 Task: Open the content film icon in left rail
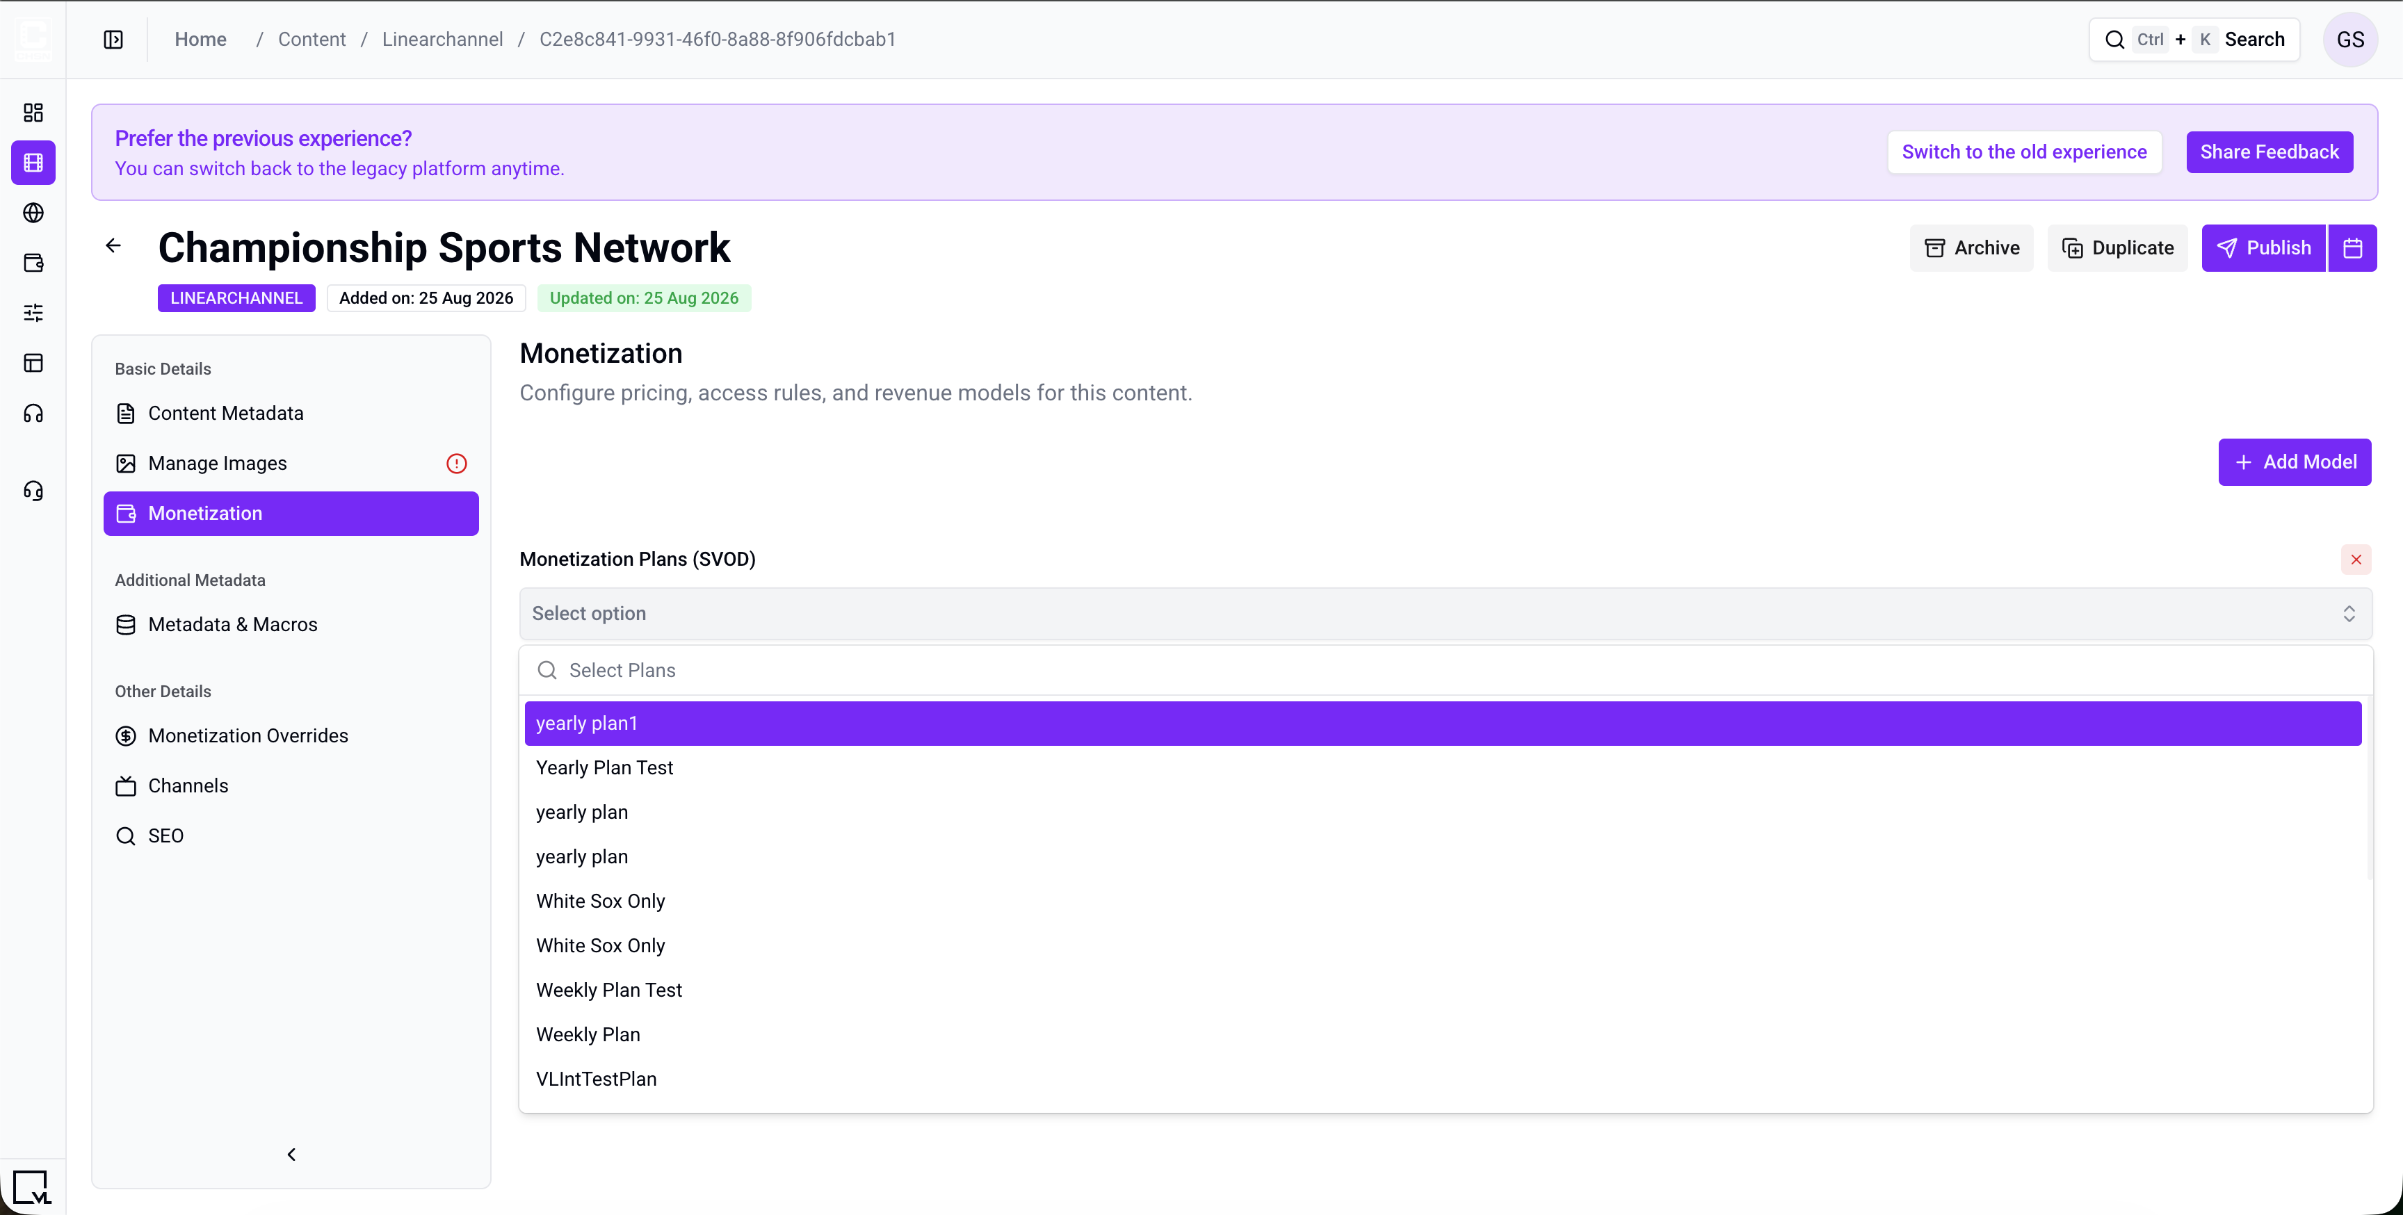pos(33,163)
